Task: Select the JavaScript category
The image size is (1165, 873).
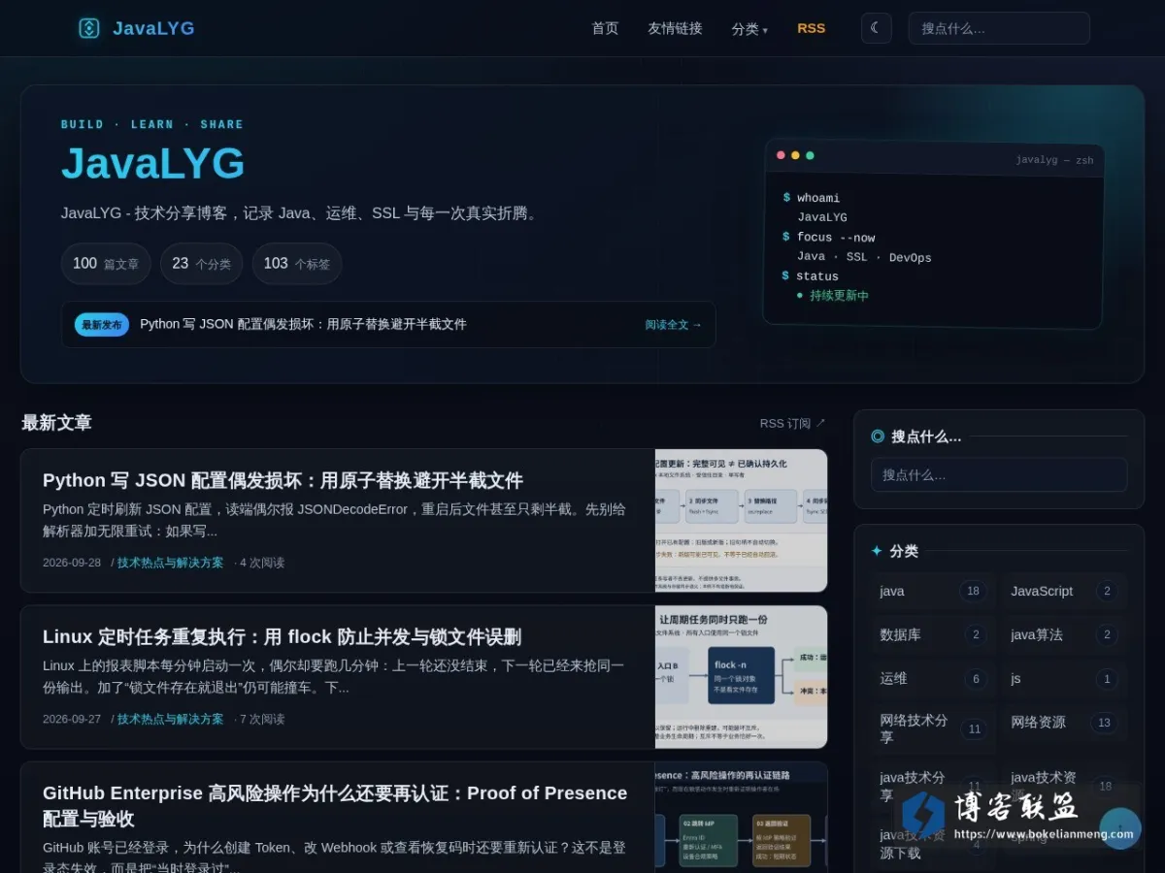Action: [1064, 591]
